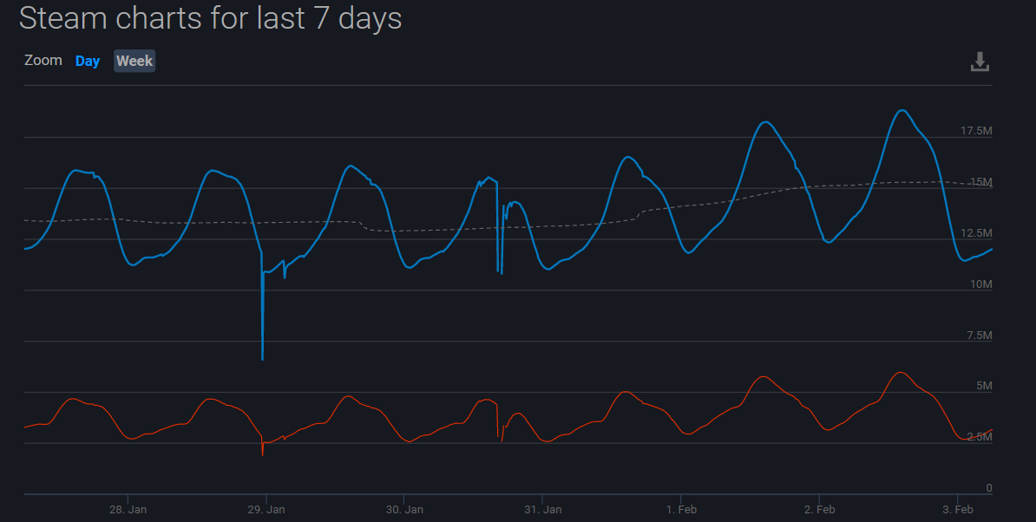The height and width of the screenshot is (522, 1036).
Task: Click the 2. Feb date label
Action: (819, 509)
